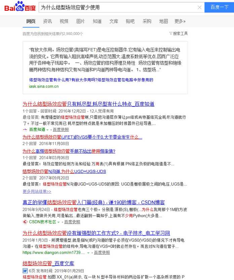The width and height of the screenshot is (234, 280).
Task: Expand dropdown arrow next to CSDN技术社区
Action: coord(58,222)
